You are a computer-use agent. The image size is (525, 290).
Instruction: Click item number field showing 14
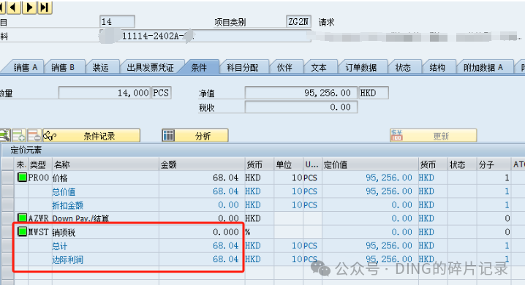pyautogui.click(x=117, y=22)
